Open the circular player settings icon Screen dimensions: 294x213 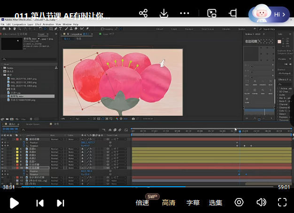coord(239,202)
